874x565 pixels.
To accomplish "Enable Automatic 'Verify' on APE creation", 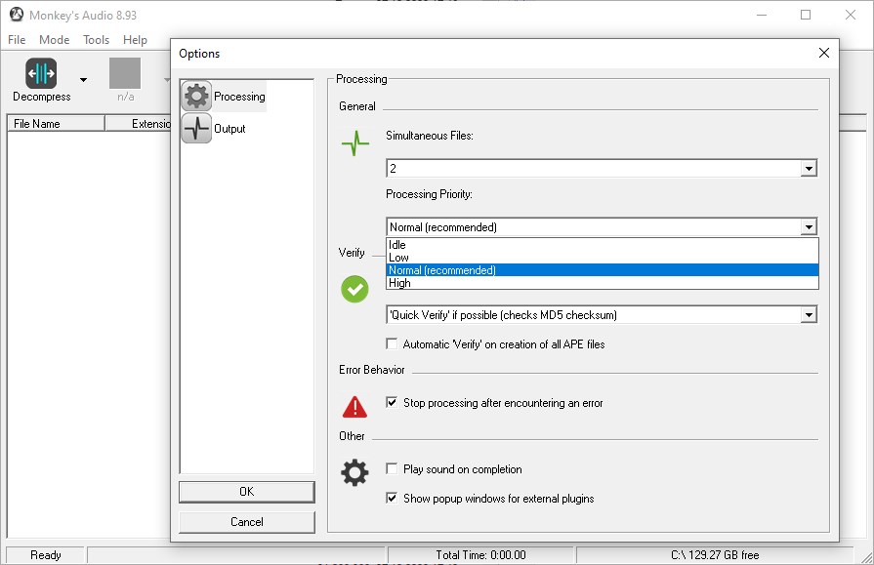I will pyautogui.click(x=393, y=344).
